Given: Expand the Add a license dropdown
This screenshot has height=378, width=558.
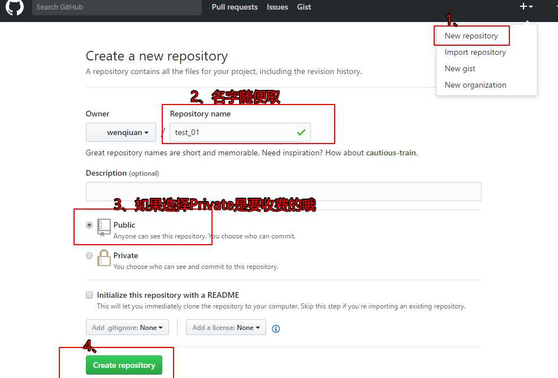Looking at the screenshot, I should tap(226, 328).
